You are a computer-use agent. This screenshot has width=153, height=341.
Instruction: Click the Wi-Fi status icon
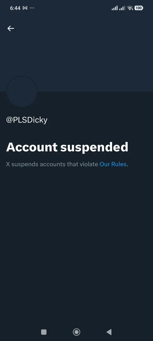tap(130, 8)
